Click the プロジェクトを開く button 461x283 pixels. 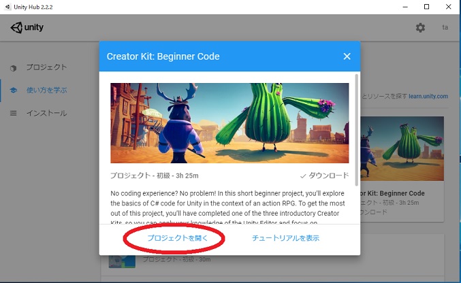coord(178,237)
